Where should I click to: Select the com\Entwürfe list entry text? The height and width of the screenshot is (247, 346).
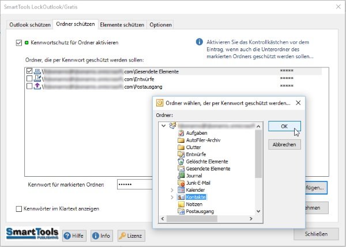(x=139, y=79)
